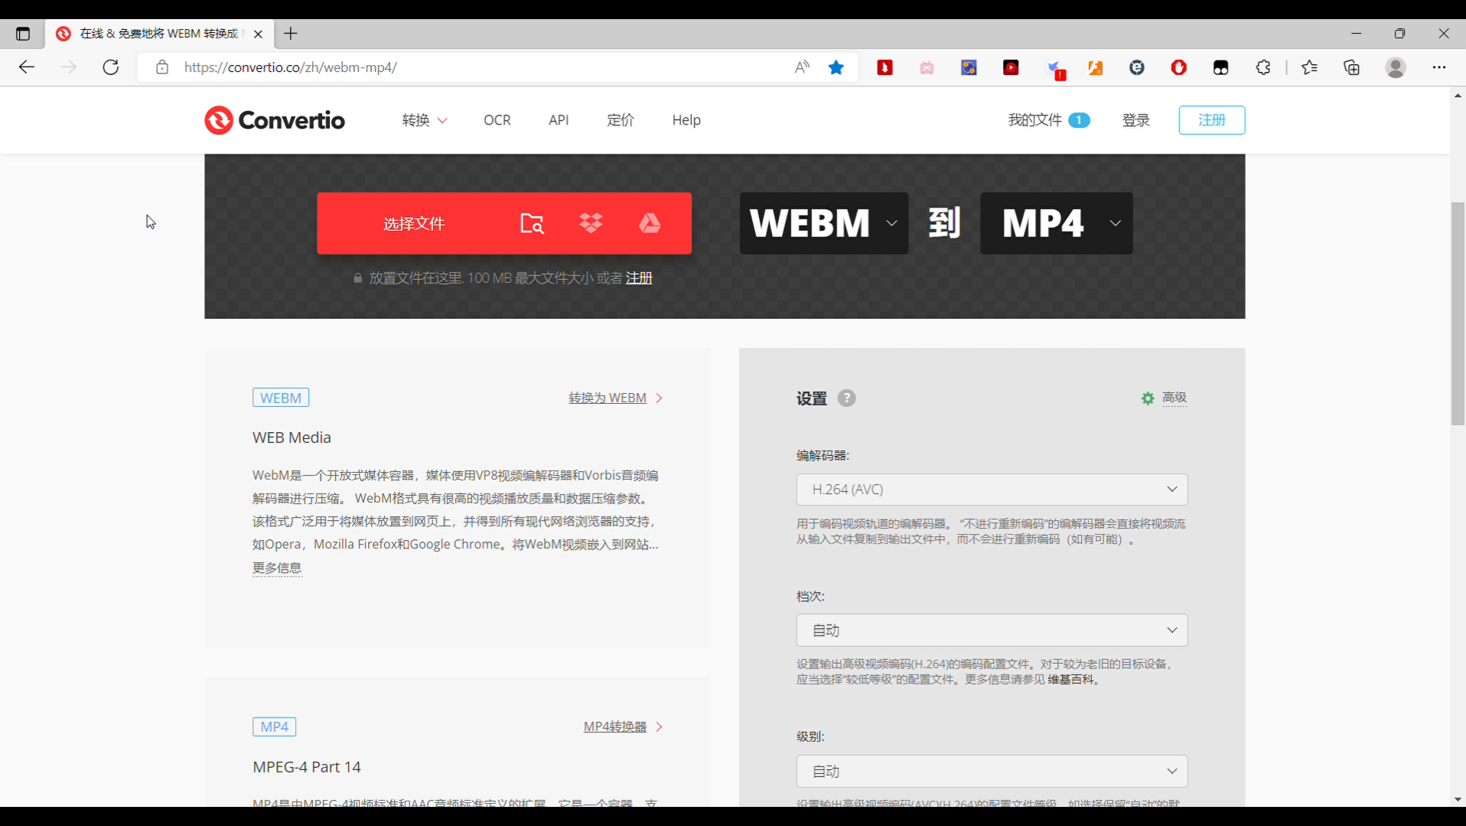Open the MP4 target format dropdown
Viewport: 1466px width, 826px height.
click(x=1114, y=223)
